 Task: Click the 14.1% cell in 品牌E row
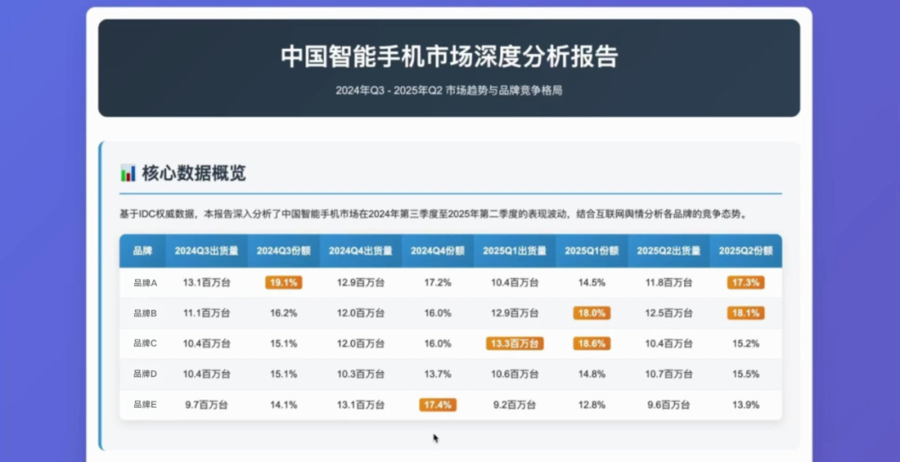click(283, 404)
